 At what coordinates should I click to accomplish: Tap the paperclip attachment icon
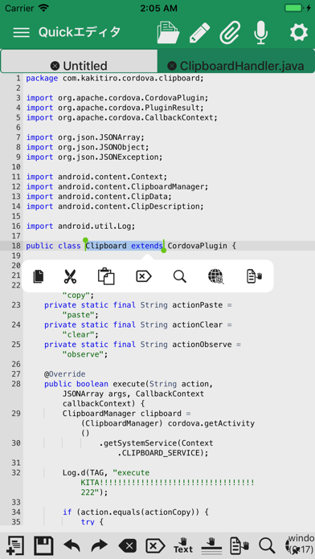(231, 32)
